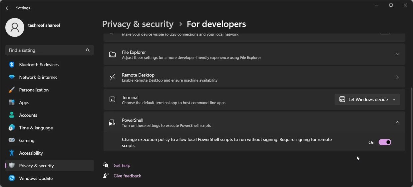The height and width of the screenshot is (187, 413).
Task: Click the PowerShell section title text
Action: click(x=133, y=120)
